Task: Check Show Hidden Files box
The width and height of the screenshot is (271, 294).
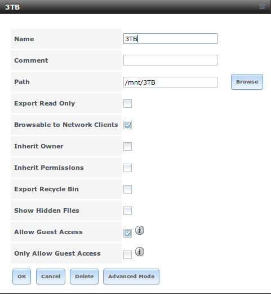Action: tap(127, 210)
